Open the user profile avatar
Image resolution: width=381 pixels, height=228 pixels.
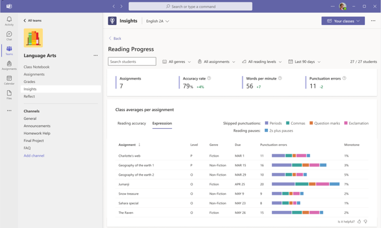[343, 7]
